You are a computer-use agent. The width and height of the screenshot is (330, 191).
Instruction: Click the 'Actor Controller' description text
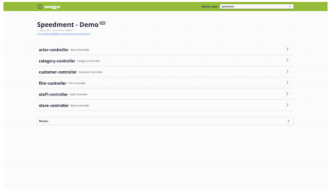point(79,50)
